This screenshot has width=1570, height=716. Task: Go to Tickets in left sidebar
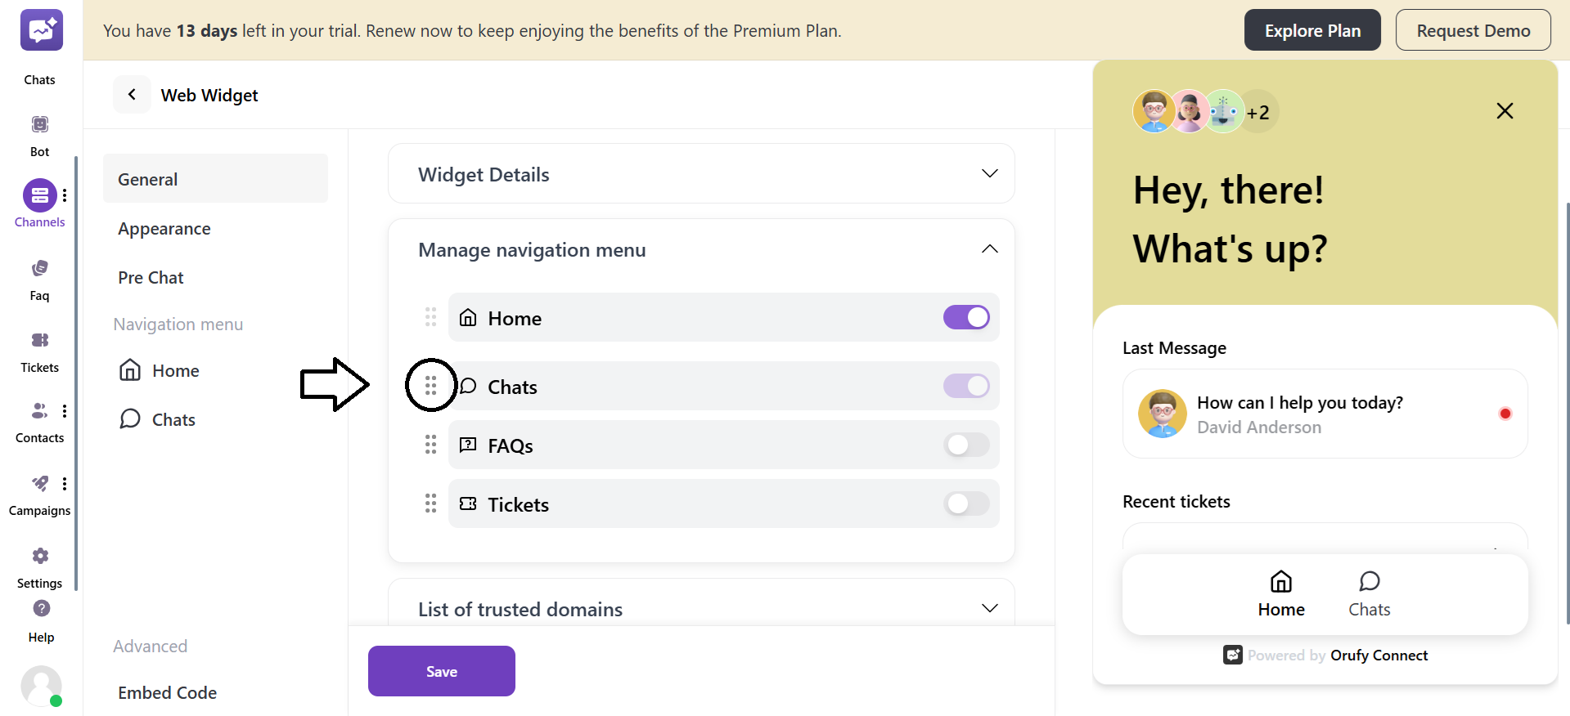pos(39,341)
